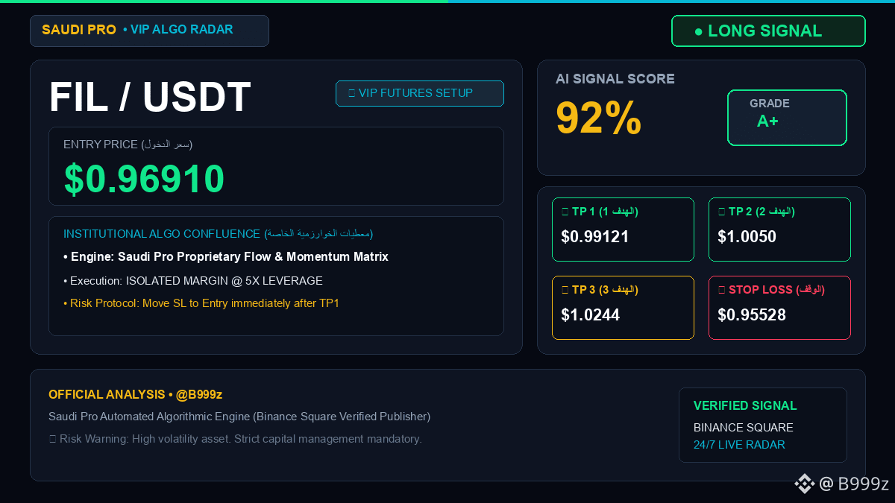The height and width of the screenshot is (503, 895).
Task: Click the FIL / USDT pair title
Action: pyautogui.click(x=150, y=97)
